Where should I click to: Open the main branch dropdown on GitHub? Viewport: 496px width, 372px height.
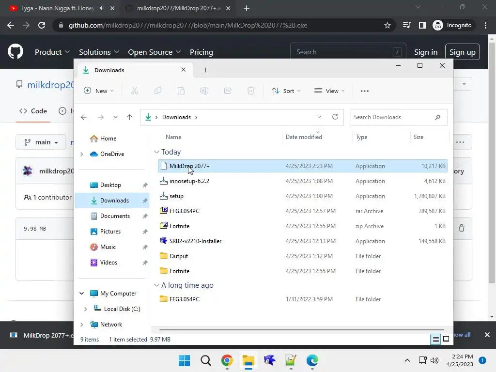tap(41, 142)
